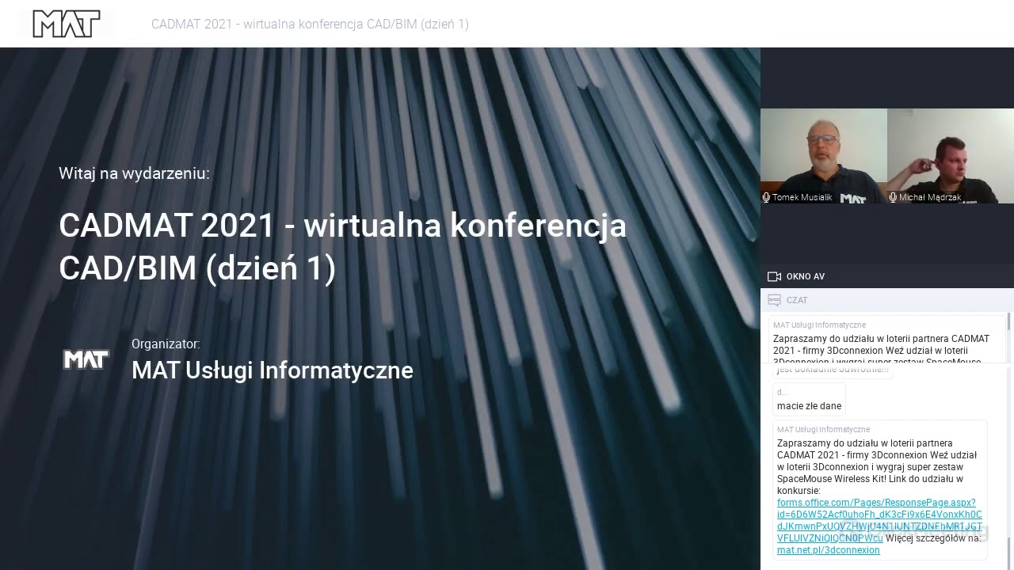Click the "Organizator:" label

click(166, 344)
